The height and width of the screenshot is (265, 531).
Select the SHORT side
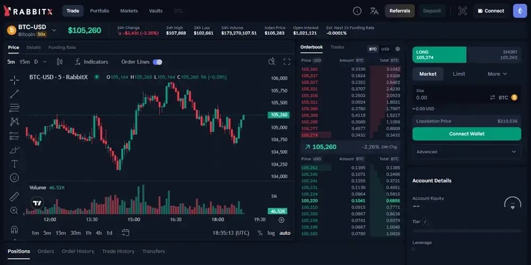coord(494,55)
